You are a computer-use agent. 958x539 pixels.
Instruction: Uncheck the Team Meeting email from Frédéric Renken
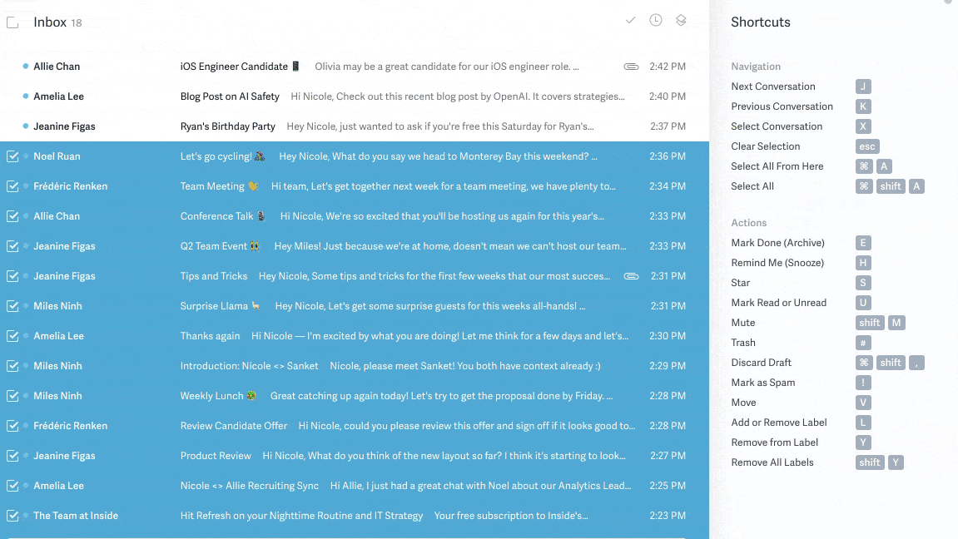12,186
